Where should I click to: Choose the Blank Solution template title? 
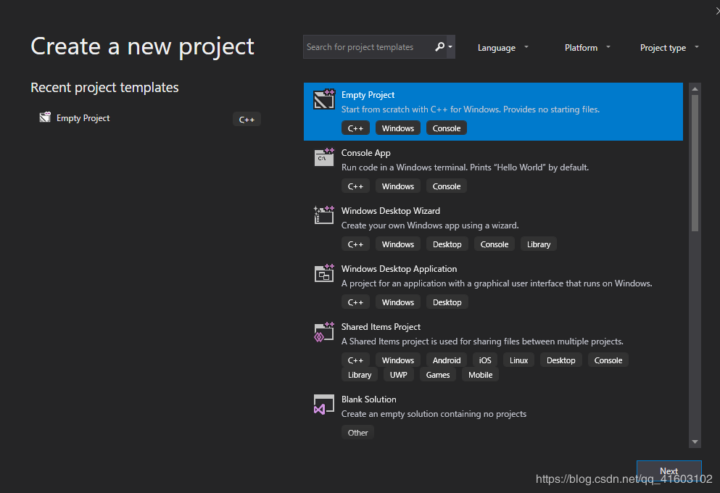(369, 399)
